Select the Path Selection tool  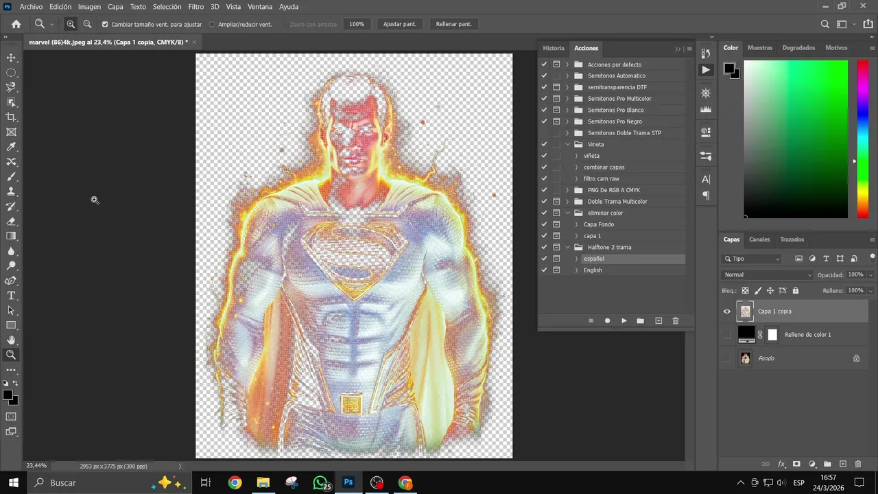11,311
